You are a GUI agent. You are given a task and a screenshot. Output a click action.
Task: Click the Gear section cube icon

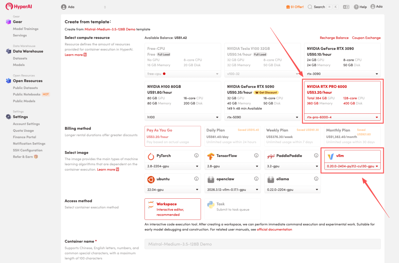tap(8, 22)
